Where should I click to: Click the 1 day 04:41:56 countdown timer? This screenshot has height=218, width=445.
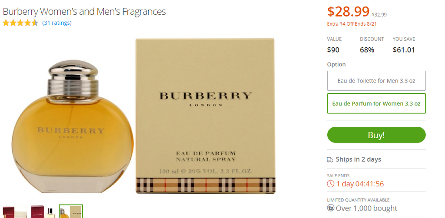pos(360,184)
